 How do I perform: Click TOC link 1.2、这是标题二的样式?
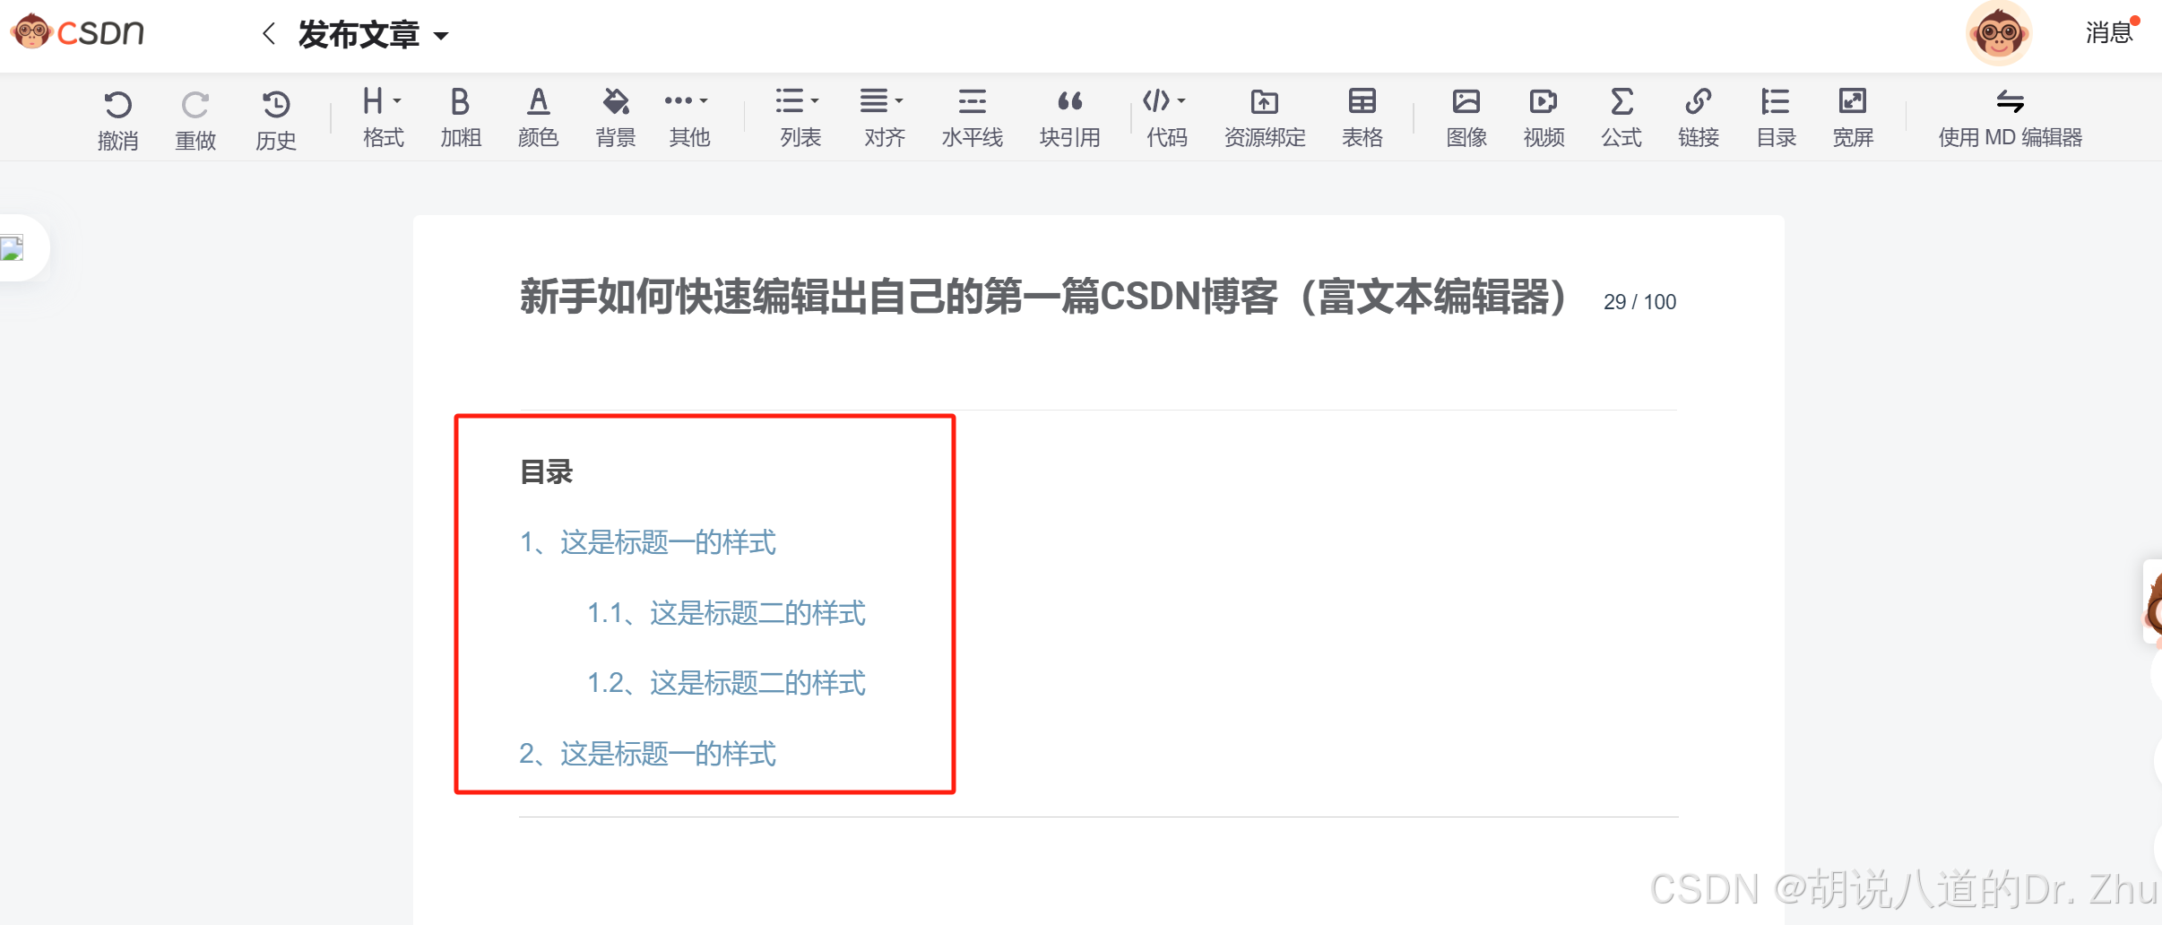tap(726, 682)
